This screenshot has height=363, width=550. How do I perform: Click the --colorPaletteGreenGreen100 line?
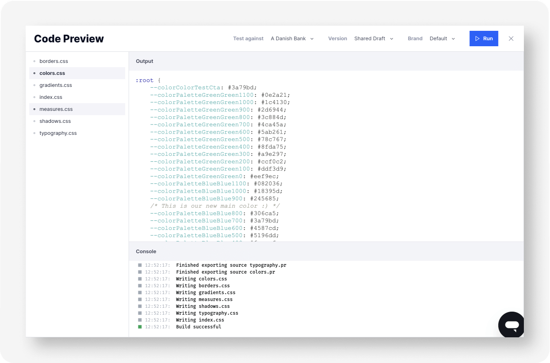[218, 169]
